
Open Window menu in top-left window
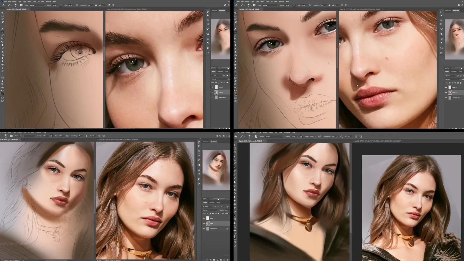[x=48, y=2]
